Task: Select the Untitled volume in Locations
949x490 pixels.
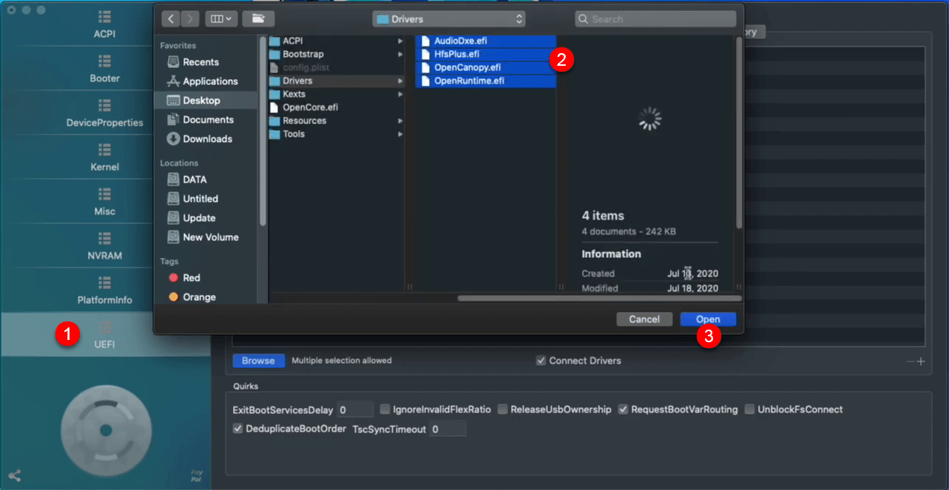Action: 193,199
